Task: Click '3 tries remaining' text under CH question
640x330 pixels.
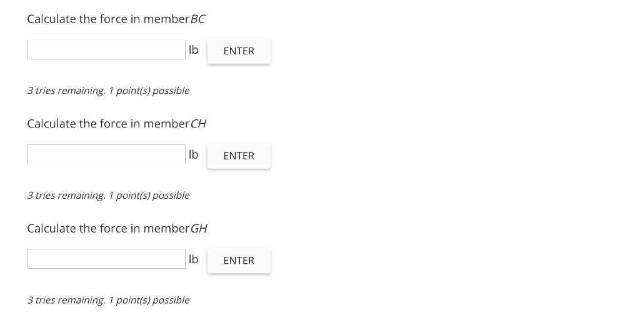Action: tap(66, 196)
